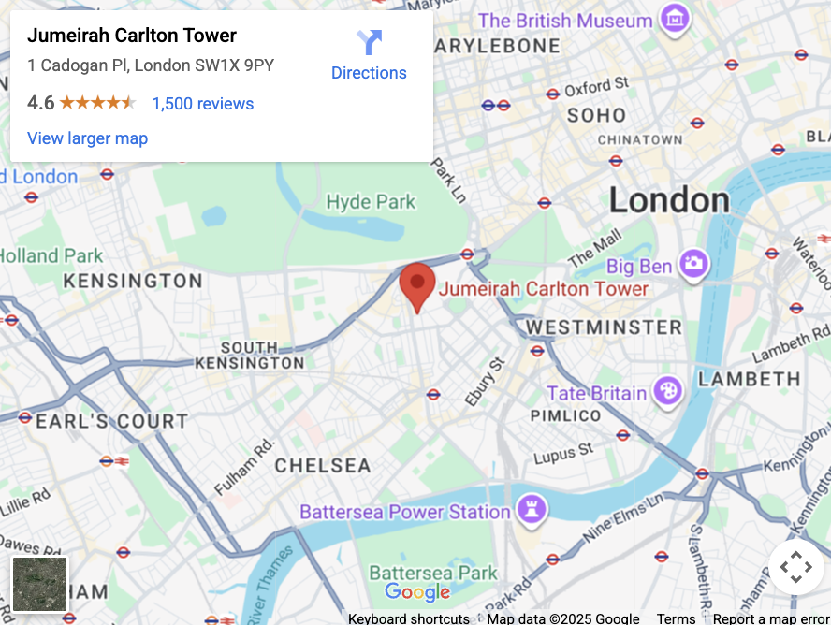Click Directions text link
Screen dimensions: 831x625
click(369, 73)
